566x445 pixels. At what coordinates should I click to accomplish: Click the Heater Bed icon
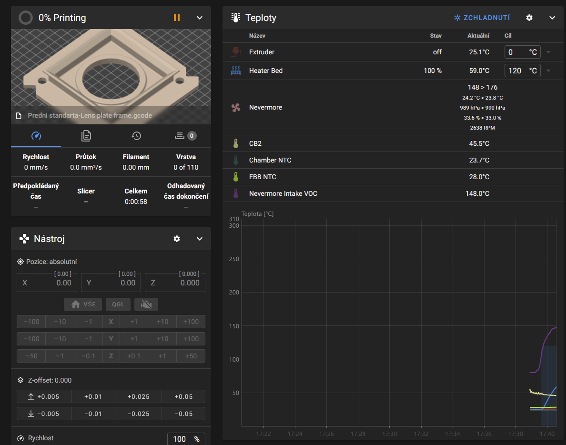(x=236, y=71)
